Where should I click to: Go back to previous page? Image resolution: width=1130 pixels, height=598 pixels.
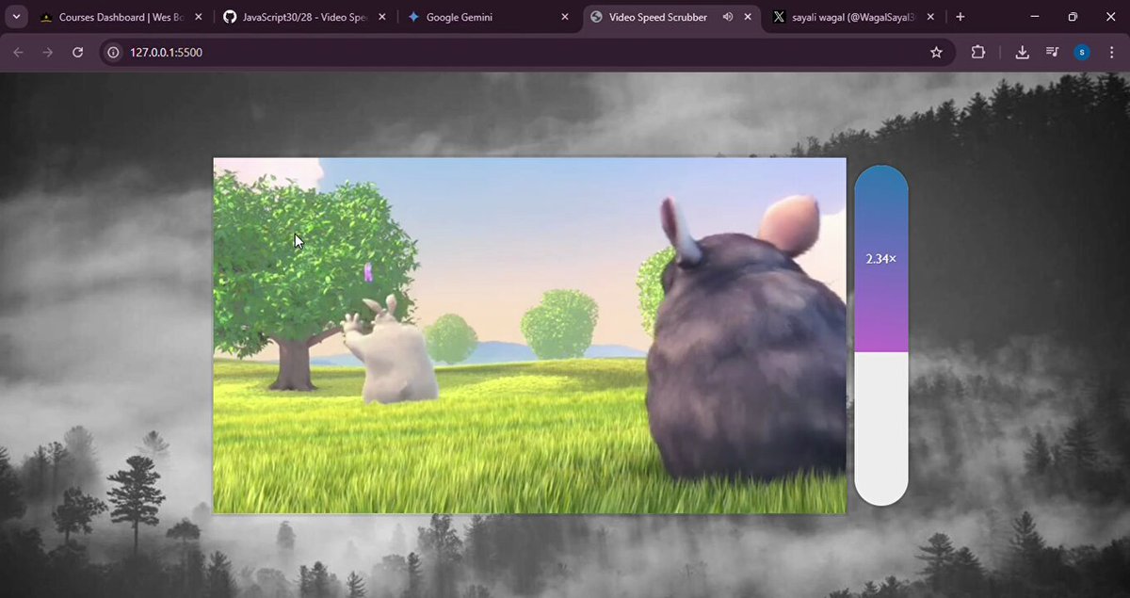pos(19,53)
